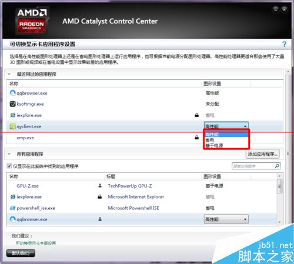Image resolution: width=294 pixels, height=264 pixels.
Task: Click 未分配 setting for ksoftmgr.exe
Action: [212, 104]
